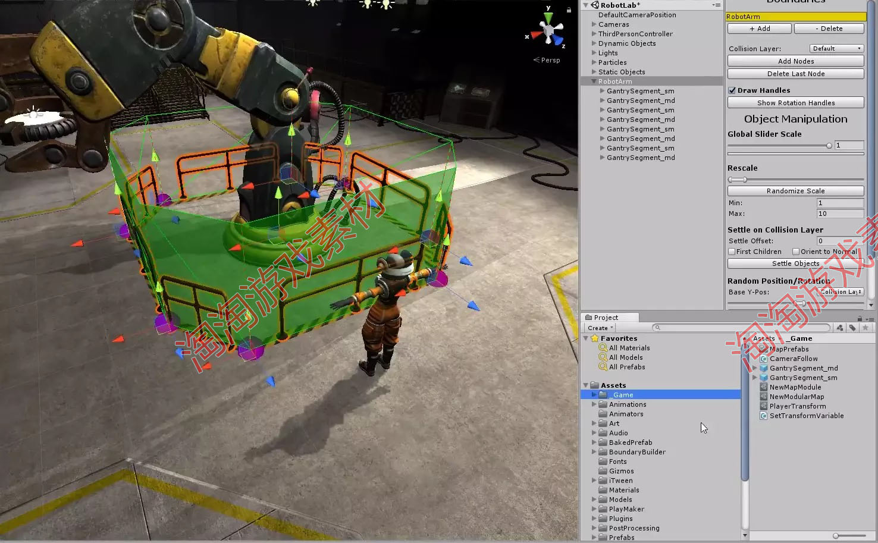This screenshot has height=543, width=878.
Task: Collapse the Favorites section
Action: point(586,338)
